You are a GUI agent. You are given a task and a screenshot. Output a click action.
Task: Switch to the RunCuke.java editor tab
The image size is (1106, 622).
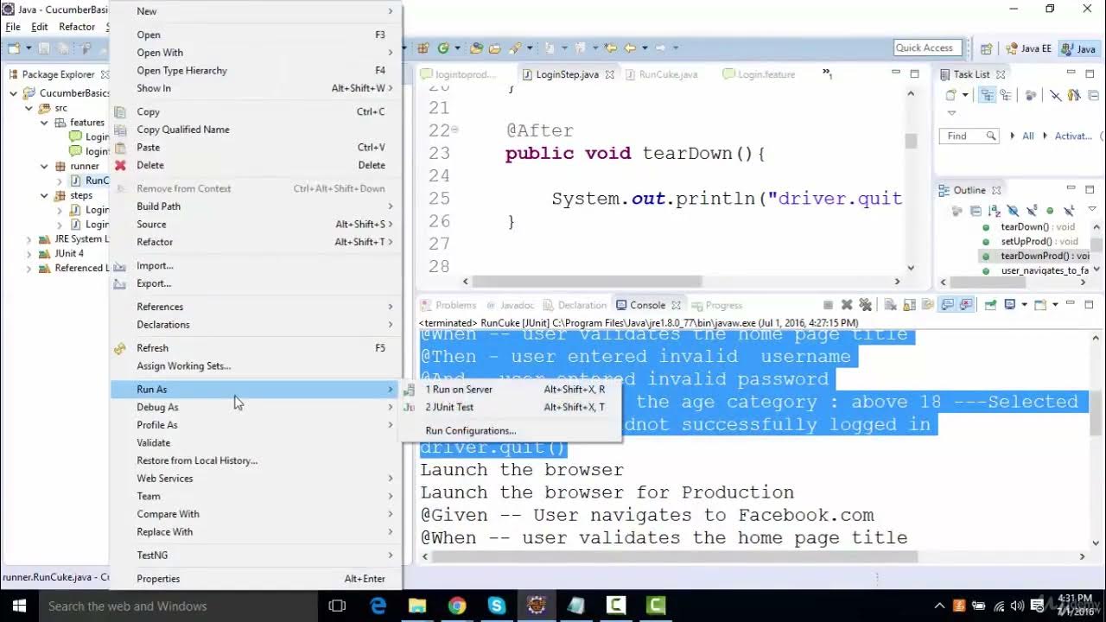pyautogui.click(x=668, y=75)
